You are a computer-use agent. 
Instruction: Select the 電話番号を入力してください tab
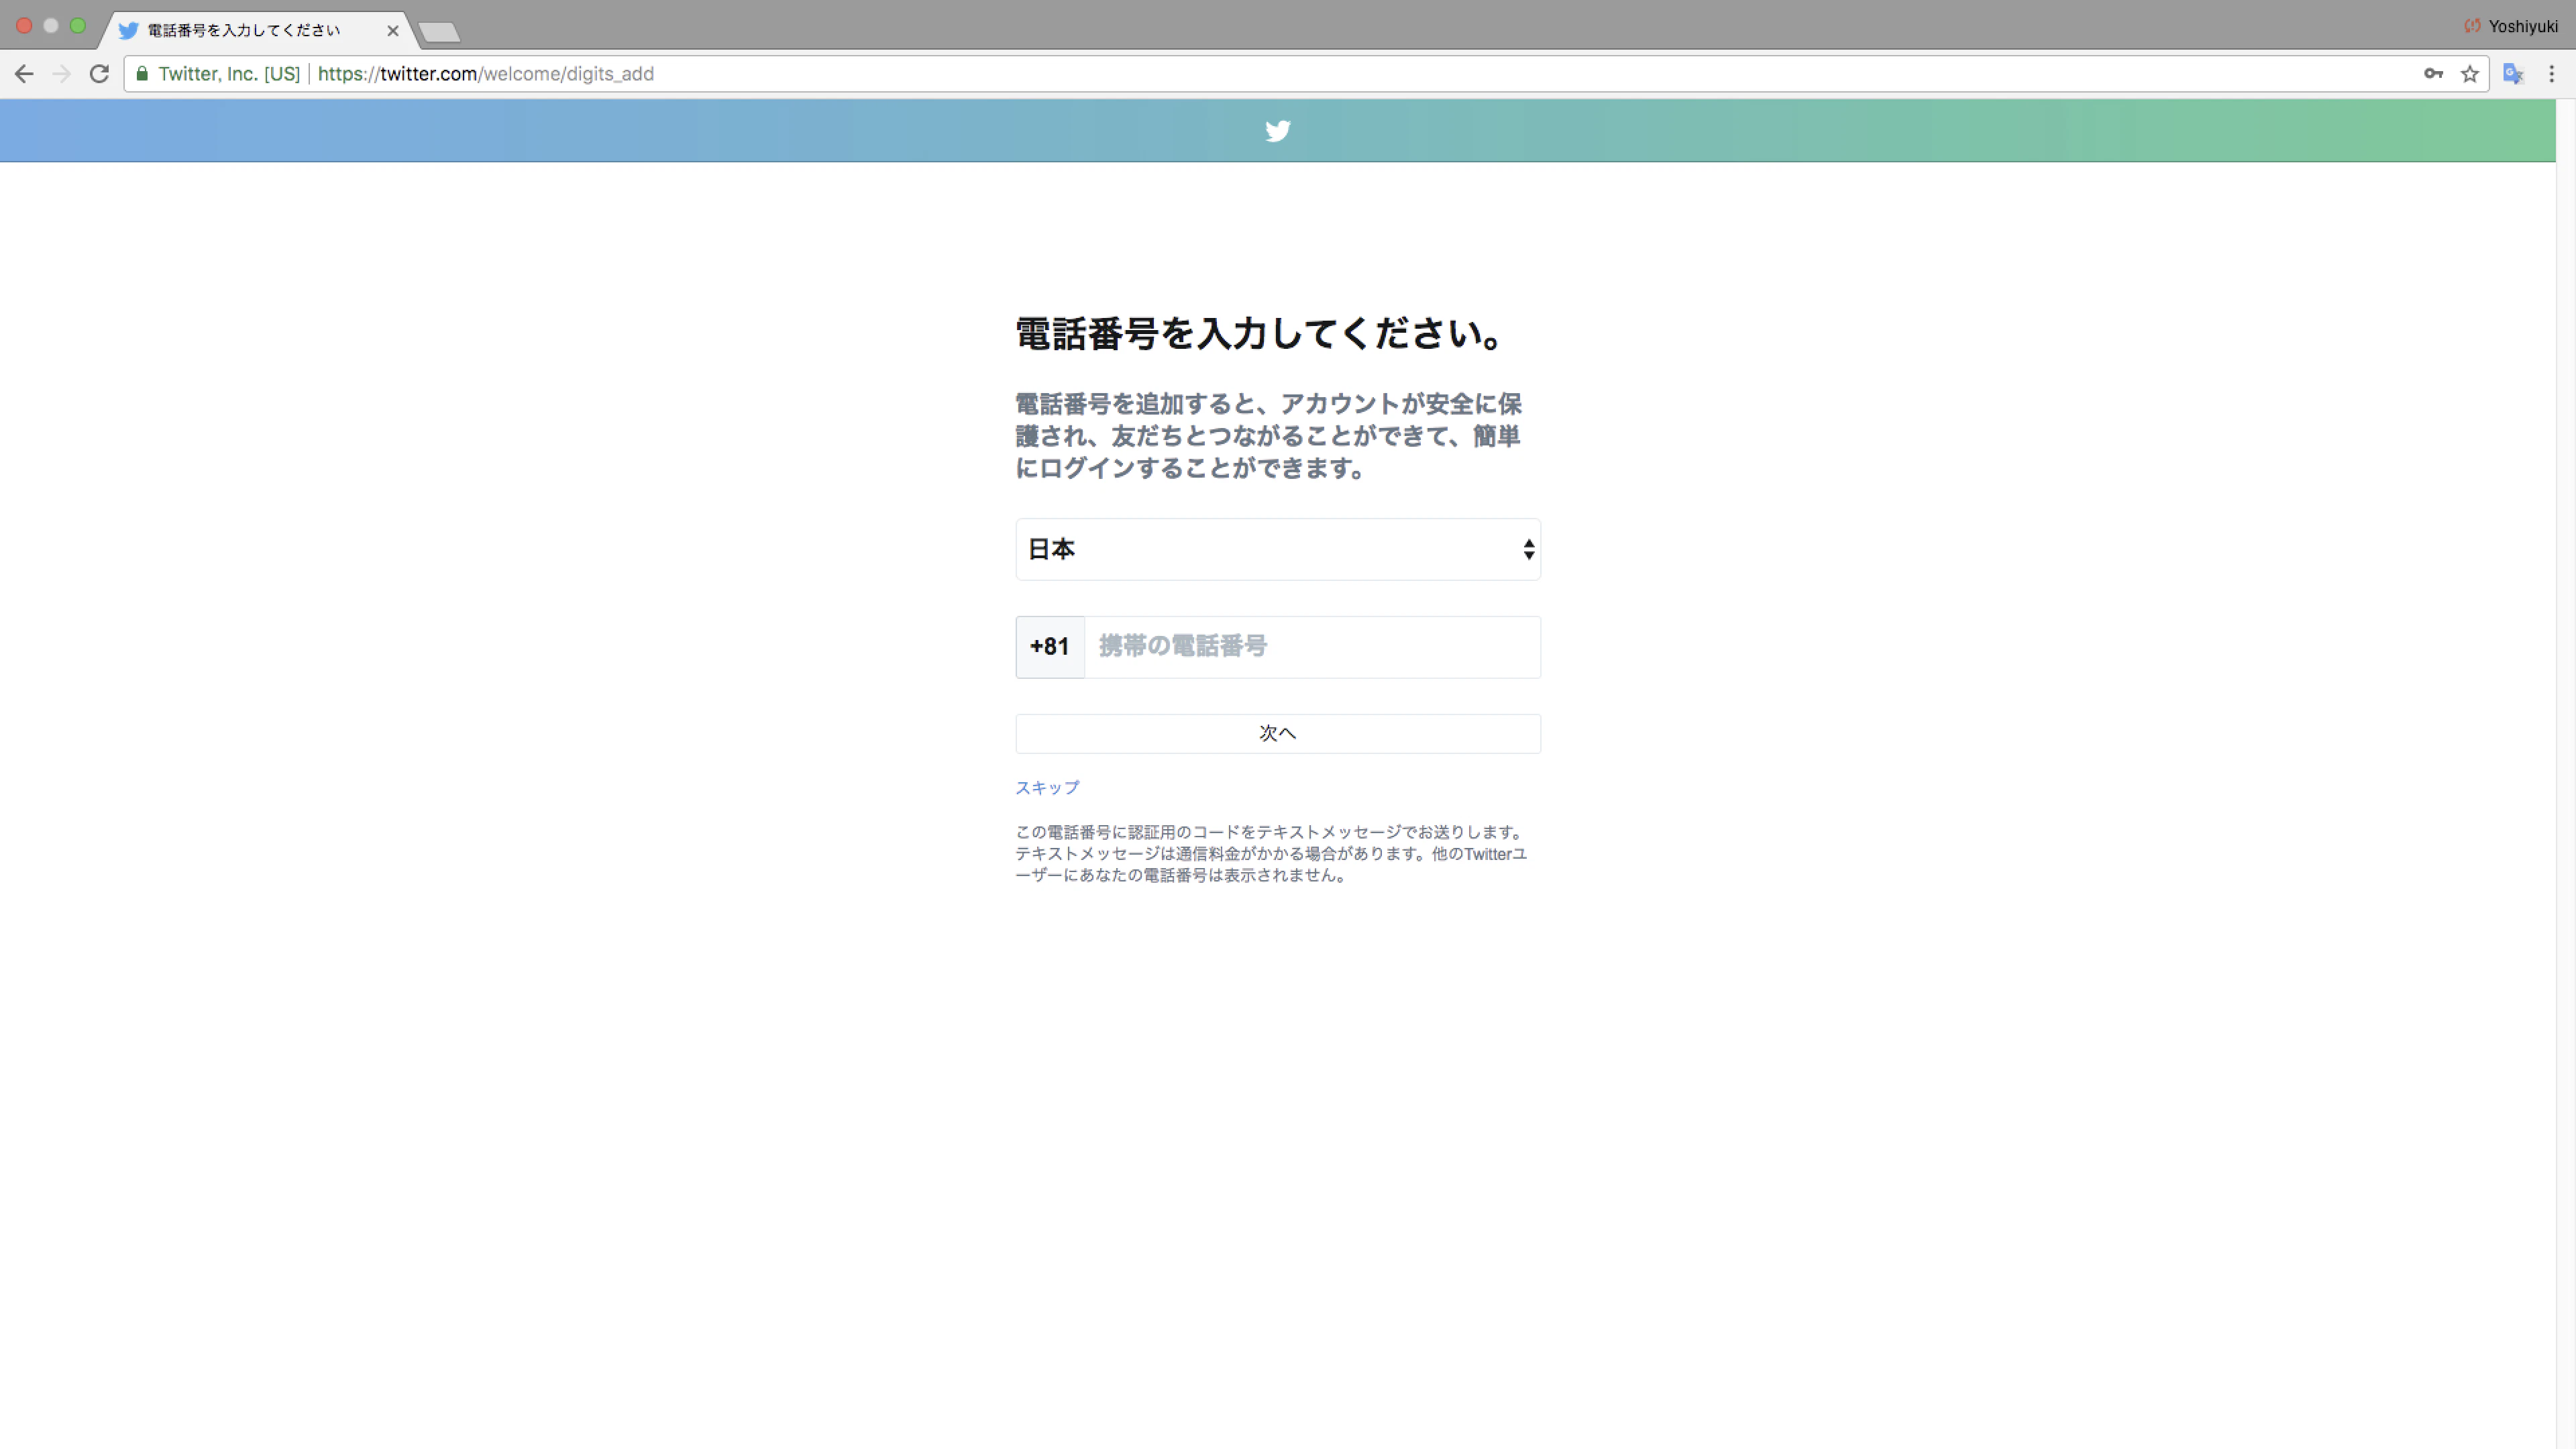click(258, 30)
